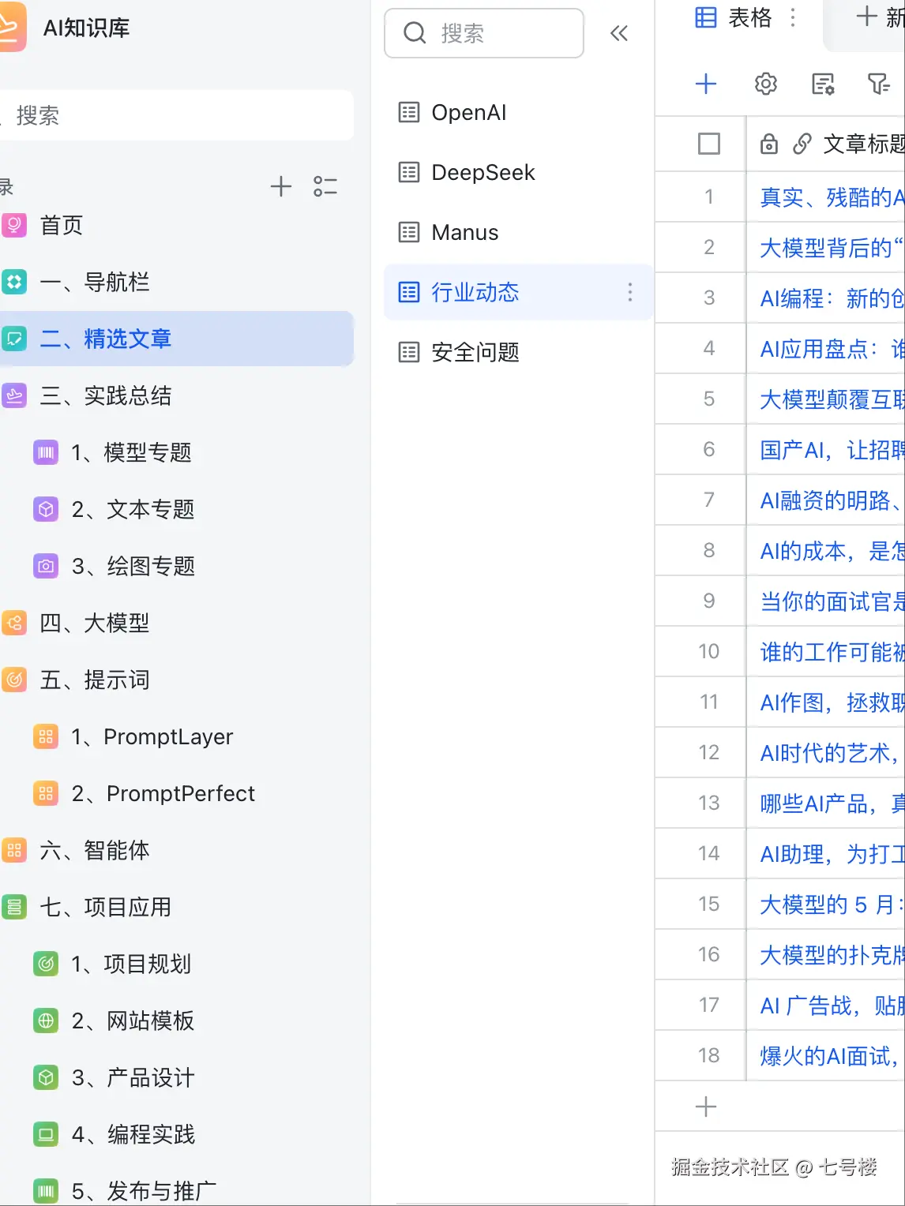Open the row height settings icon
Viewport: 905px width, 1206px height.
[x=824, y=84]
